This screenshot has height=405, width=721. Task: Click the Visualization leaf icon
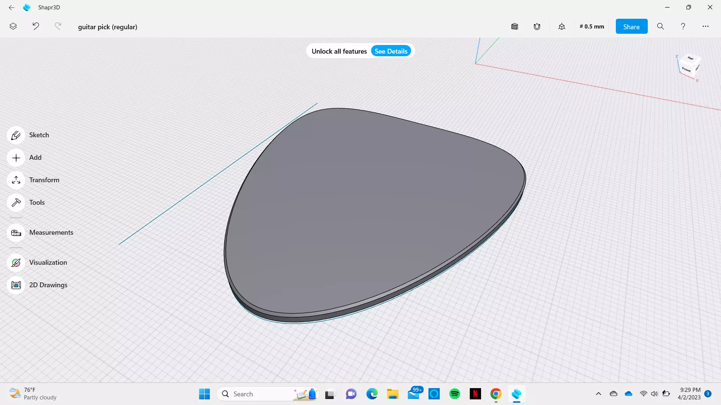[x=16, y=263]
